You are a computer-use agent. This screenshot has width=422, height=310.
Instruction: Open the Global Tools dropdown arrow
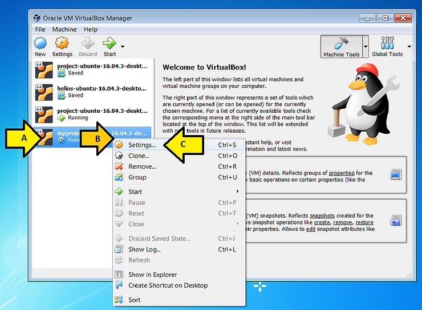pos(409,47)
